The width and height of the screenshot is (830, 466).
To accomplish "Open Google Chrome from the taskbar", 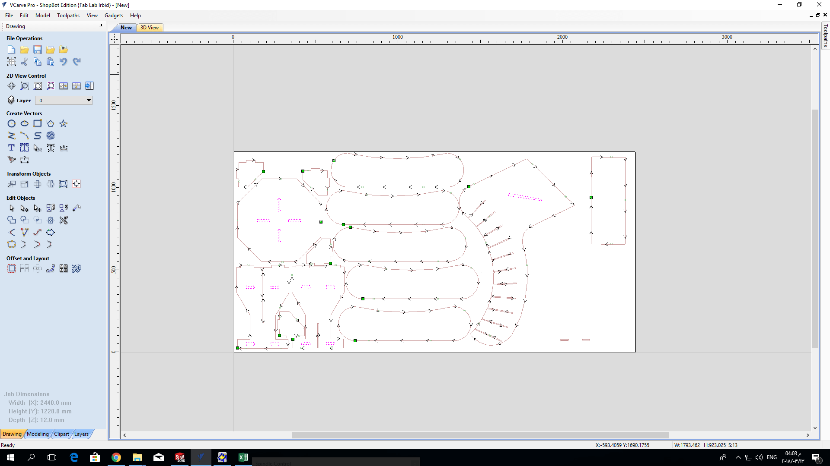I will click(x=116, y=457).
